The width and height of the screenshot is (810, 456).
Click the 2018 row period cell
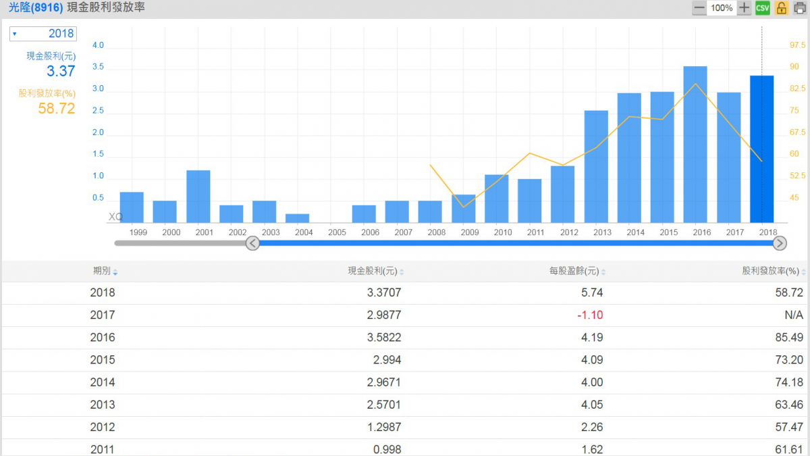(x=103, y=293)
